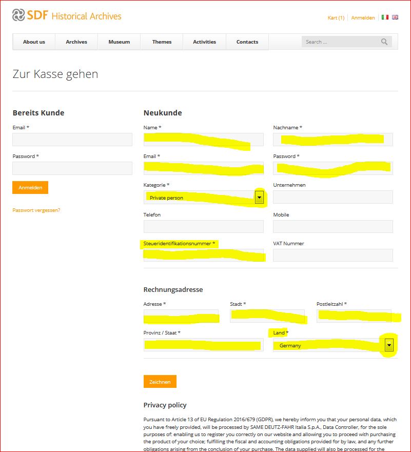Go to the Museum menu item
The height and width of the screenshot is (452, 411).
[x=119, y=42]
